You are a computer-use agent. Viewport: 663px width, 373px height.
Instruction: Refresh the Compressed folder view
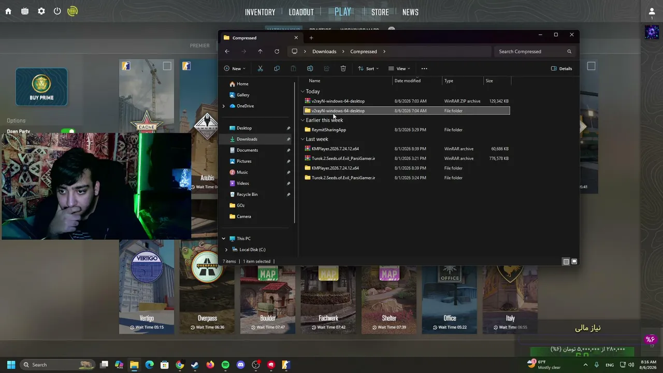[277, 51]
